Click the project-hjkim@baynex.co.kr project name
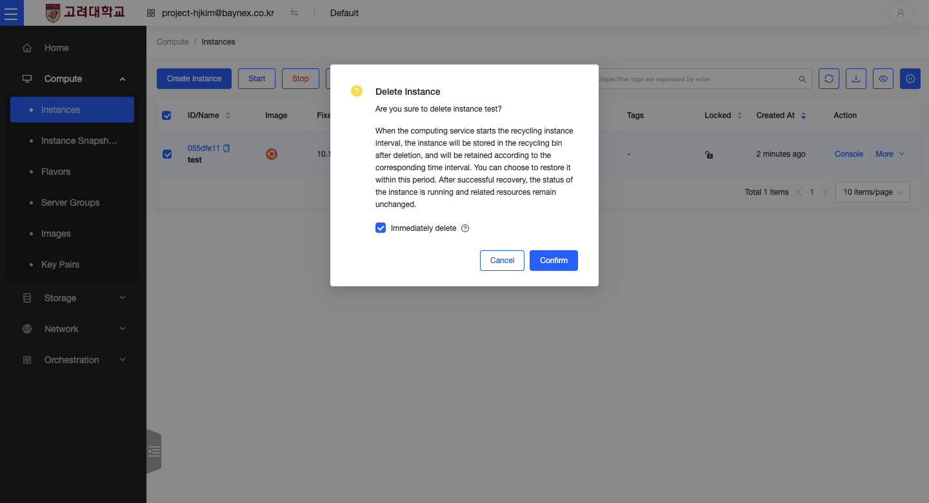This screenshot has height=503, width=929. click(218, 13)
